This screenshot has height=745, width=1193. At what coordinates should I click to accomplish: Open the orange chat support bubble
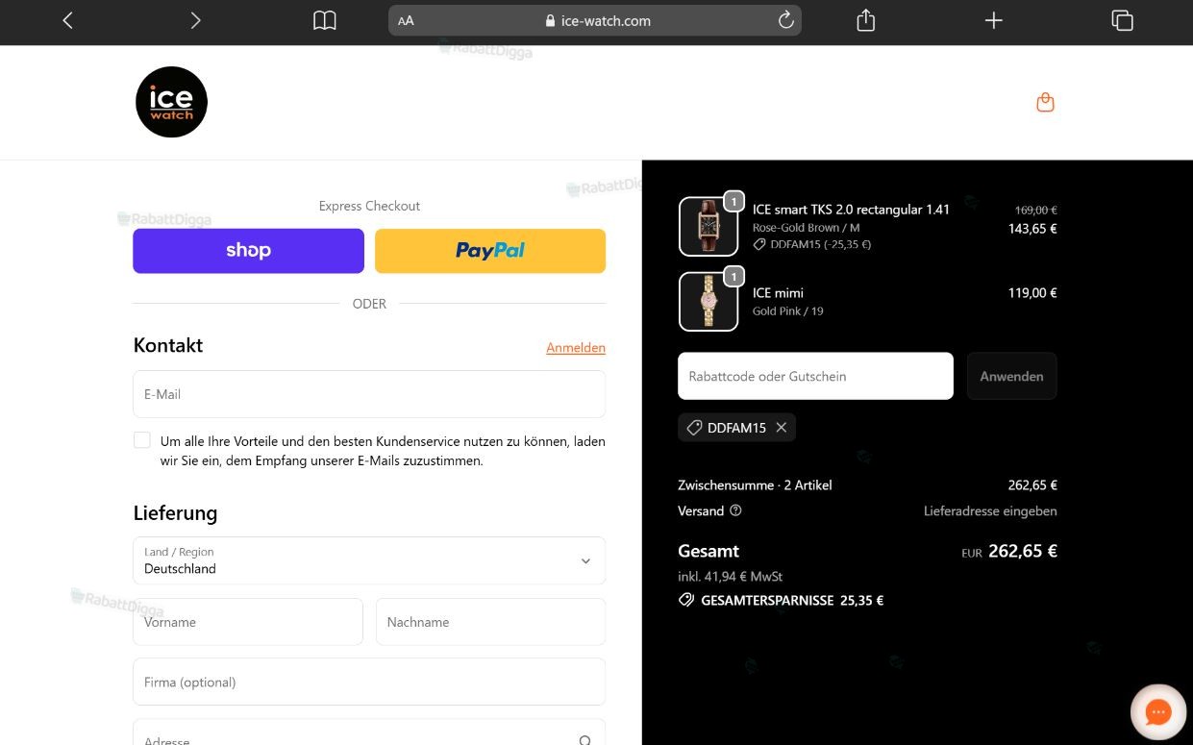[x=1157, y=712]
